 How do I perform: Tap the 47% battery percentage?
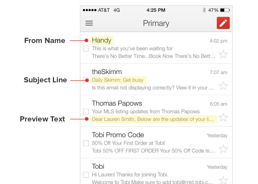[213, 10]
